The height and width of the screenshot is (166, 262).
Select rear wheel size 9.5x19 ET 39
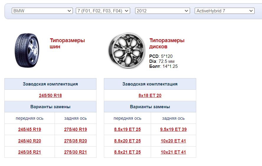pyautogui.click(x=173, y=129)
